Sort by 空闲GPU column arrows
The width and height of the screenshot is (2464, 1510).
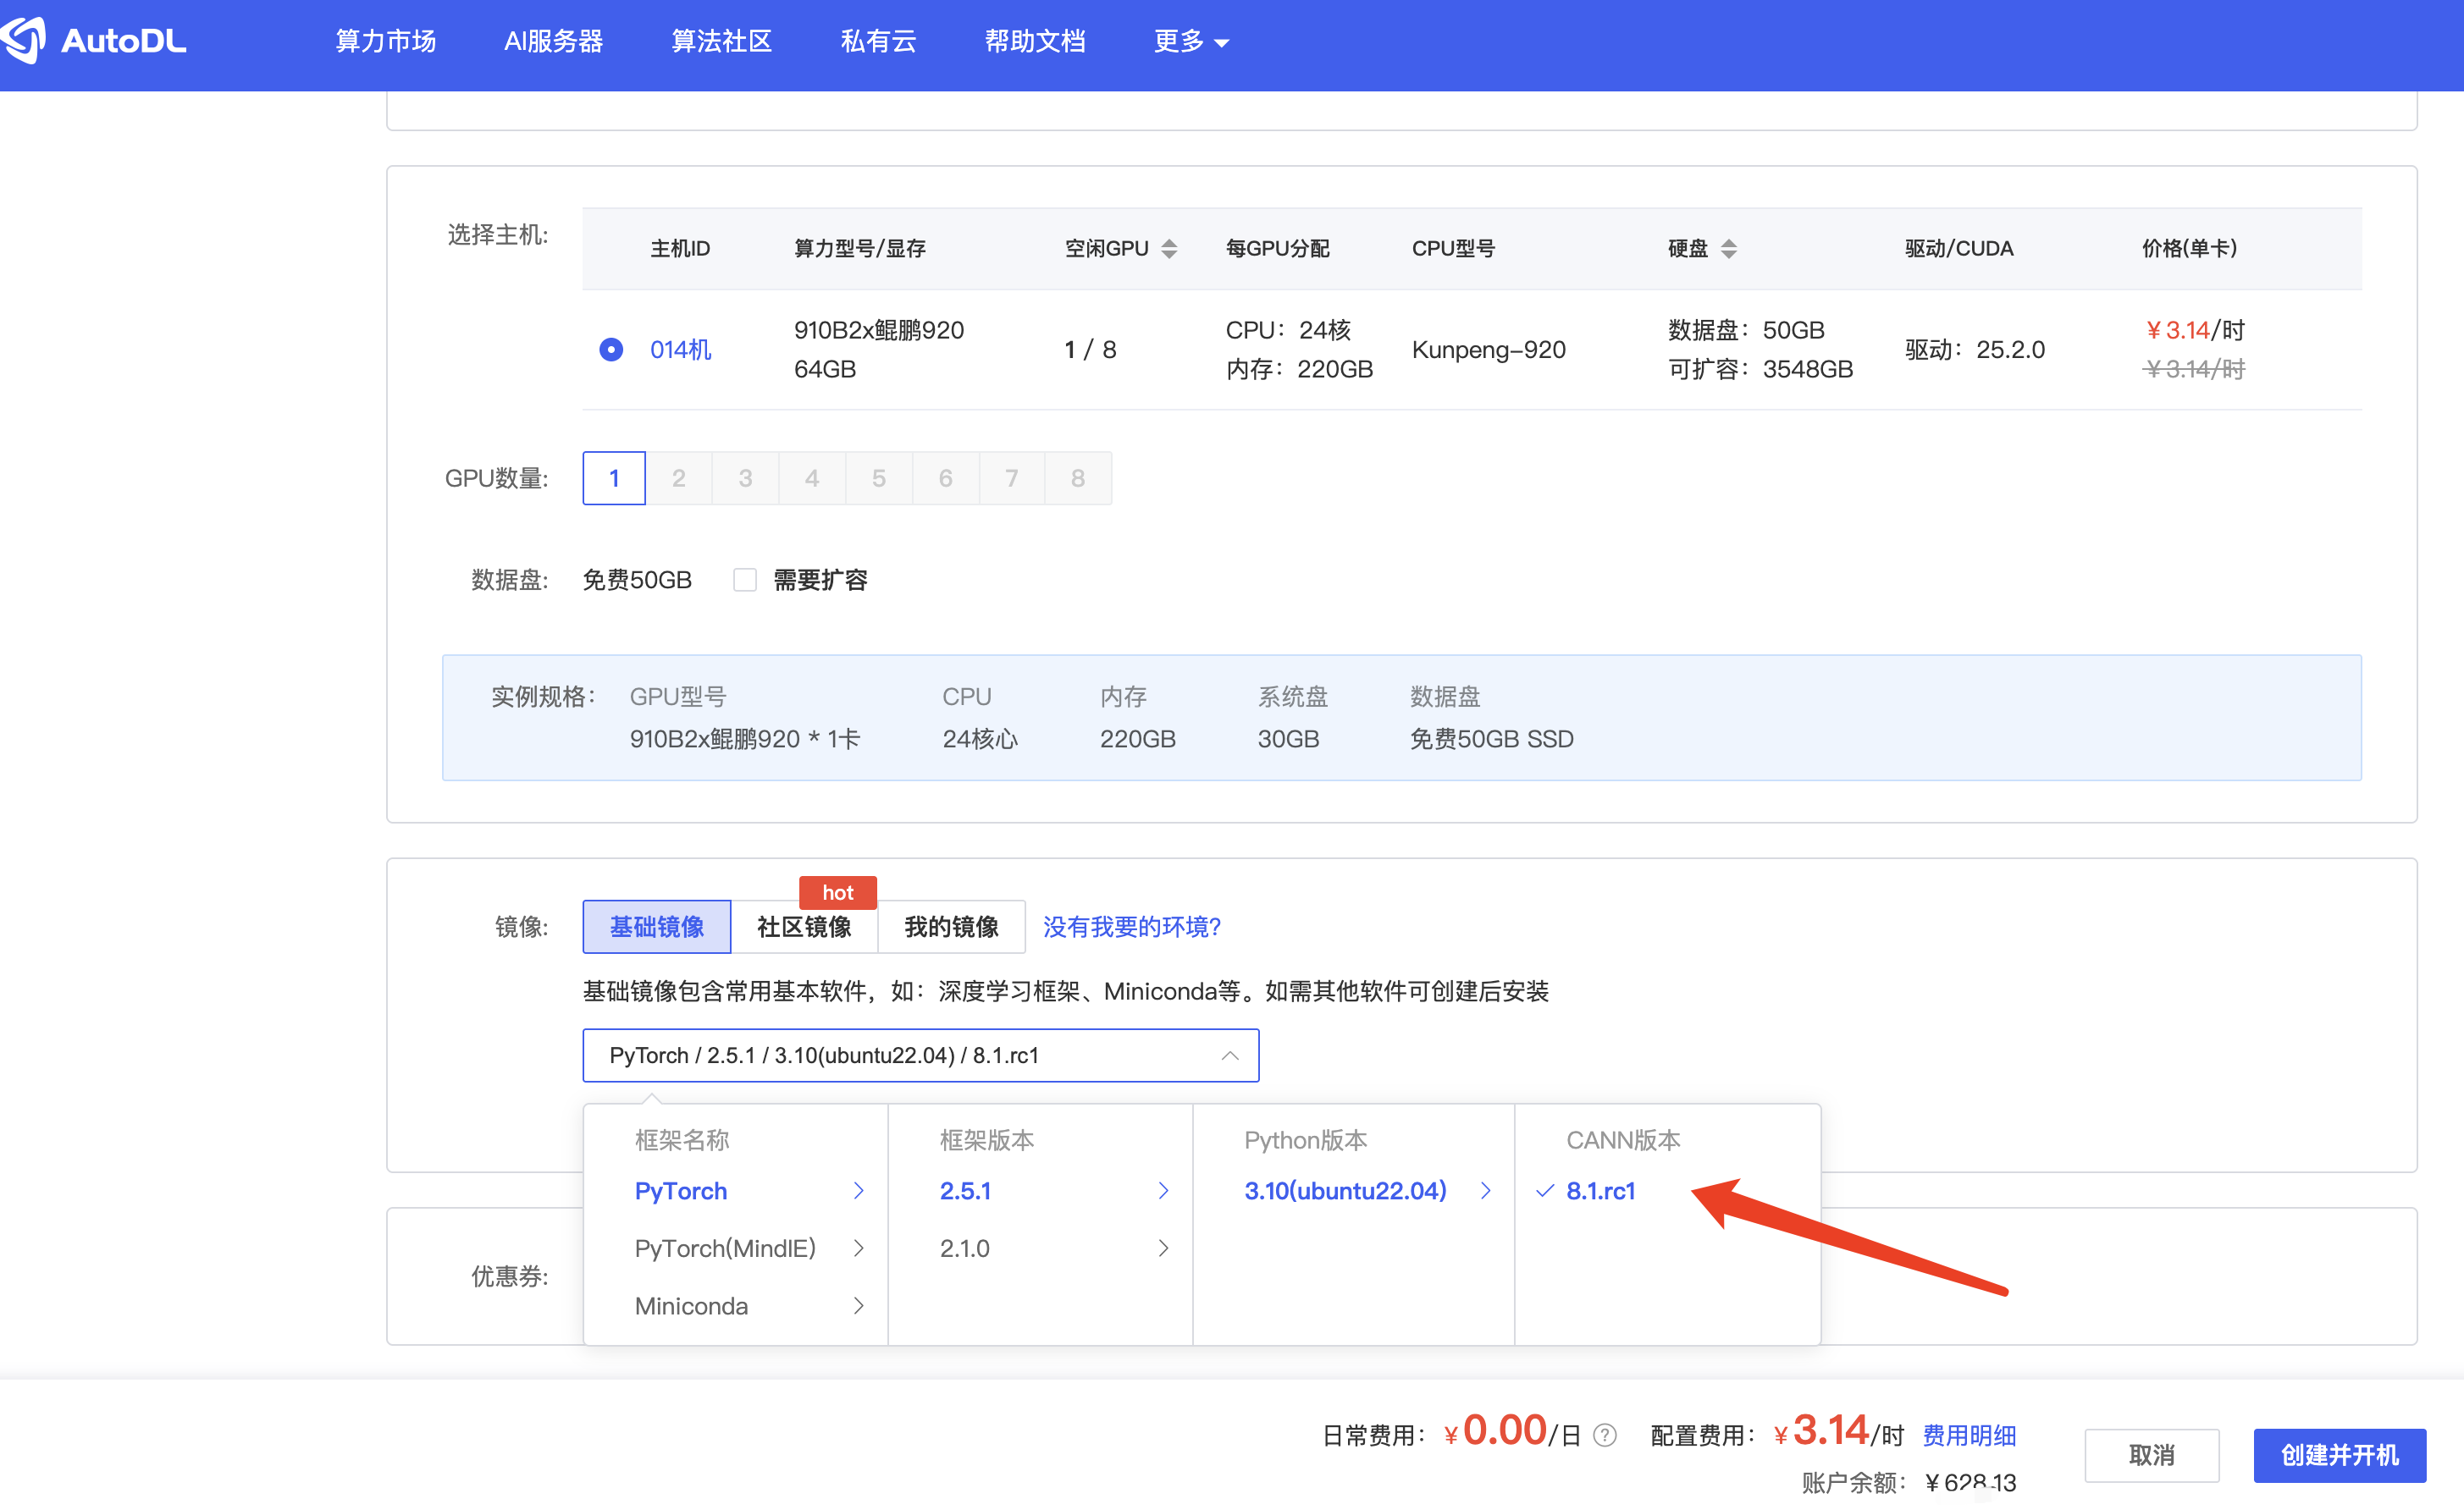click(1168, 249)
